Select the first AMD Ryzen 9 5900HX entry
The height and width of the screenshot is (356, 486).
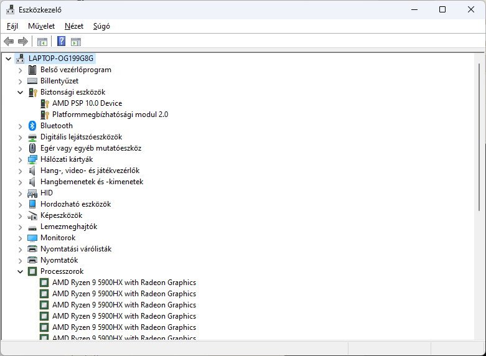point(124,283)
